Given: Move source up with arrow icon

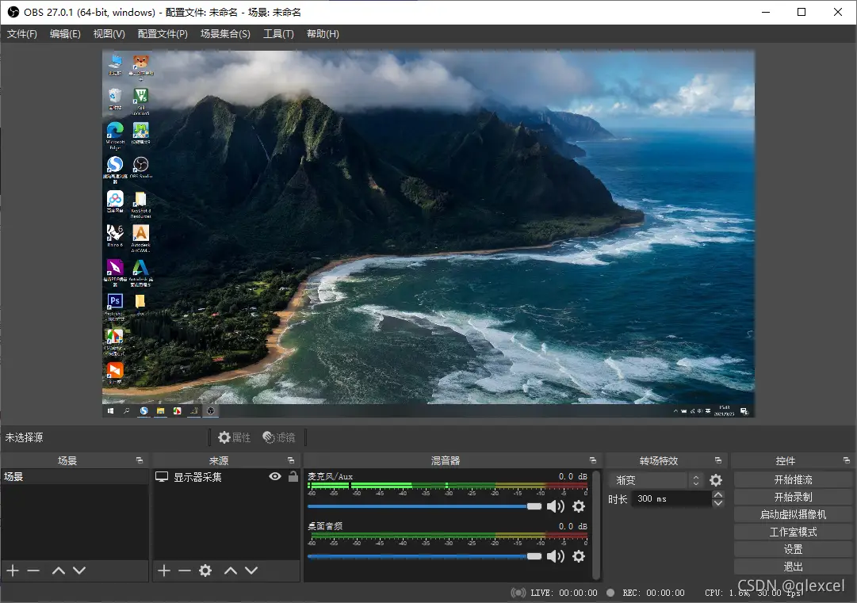Looking at the screenshot, I should [x=230, y=571].
